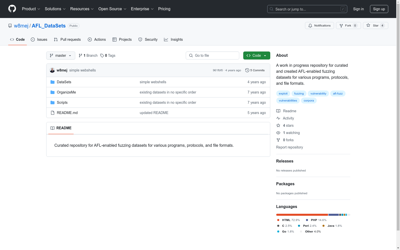Open the Pricing page link

click(x=164, y=9)
